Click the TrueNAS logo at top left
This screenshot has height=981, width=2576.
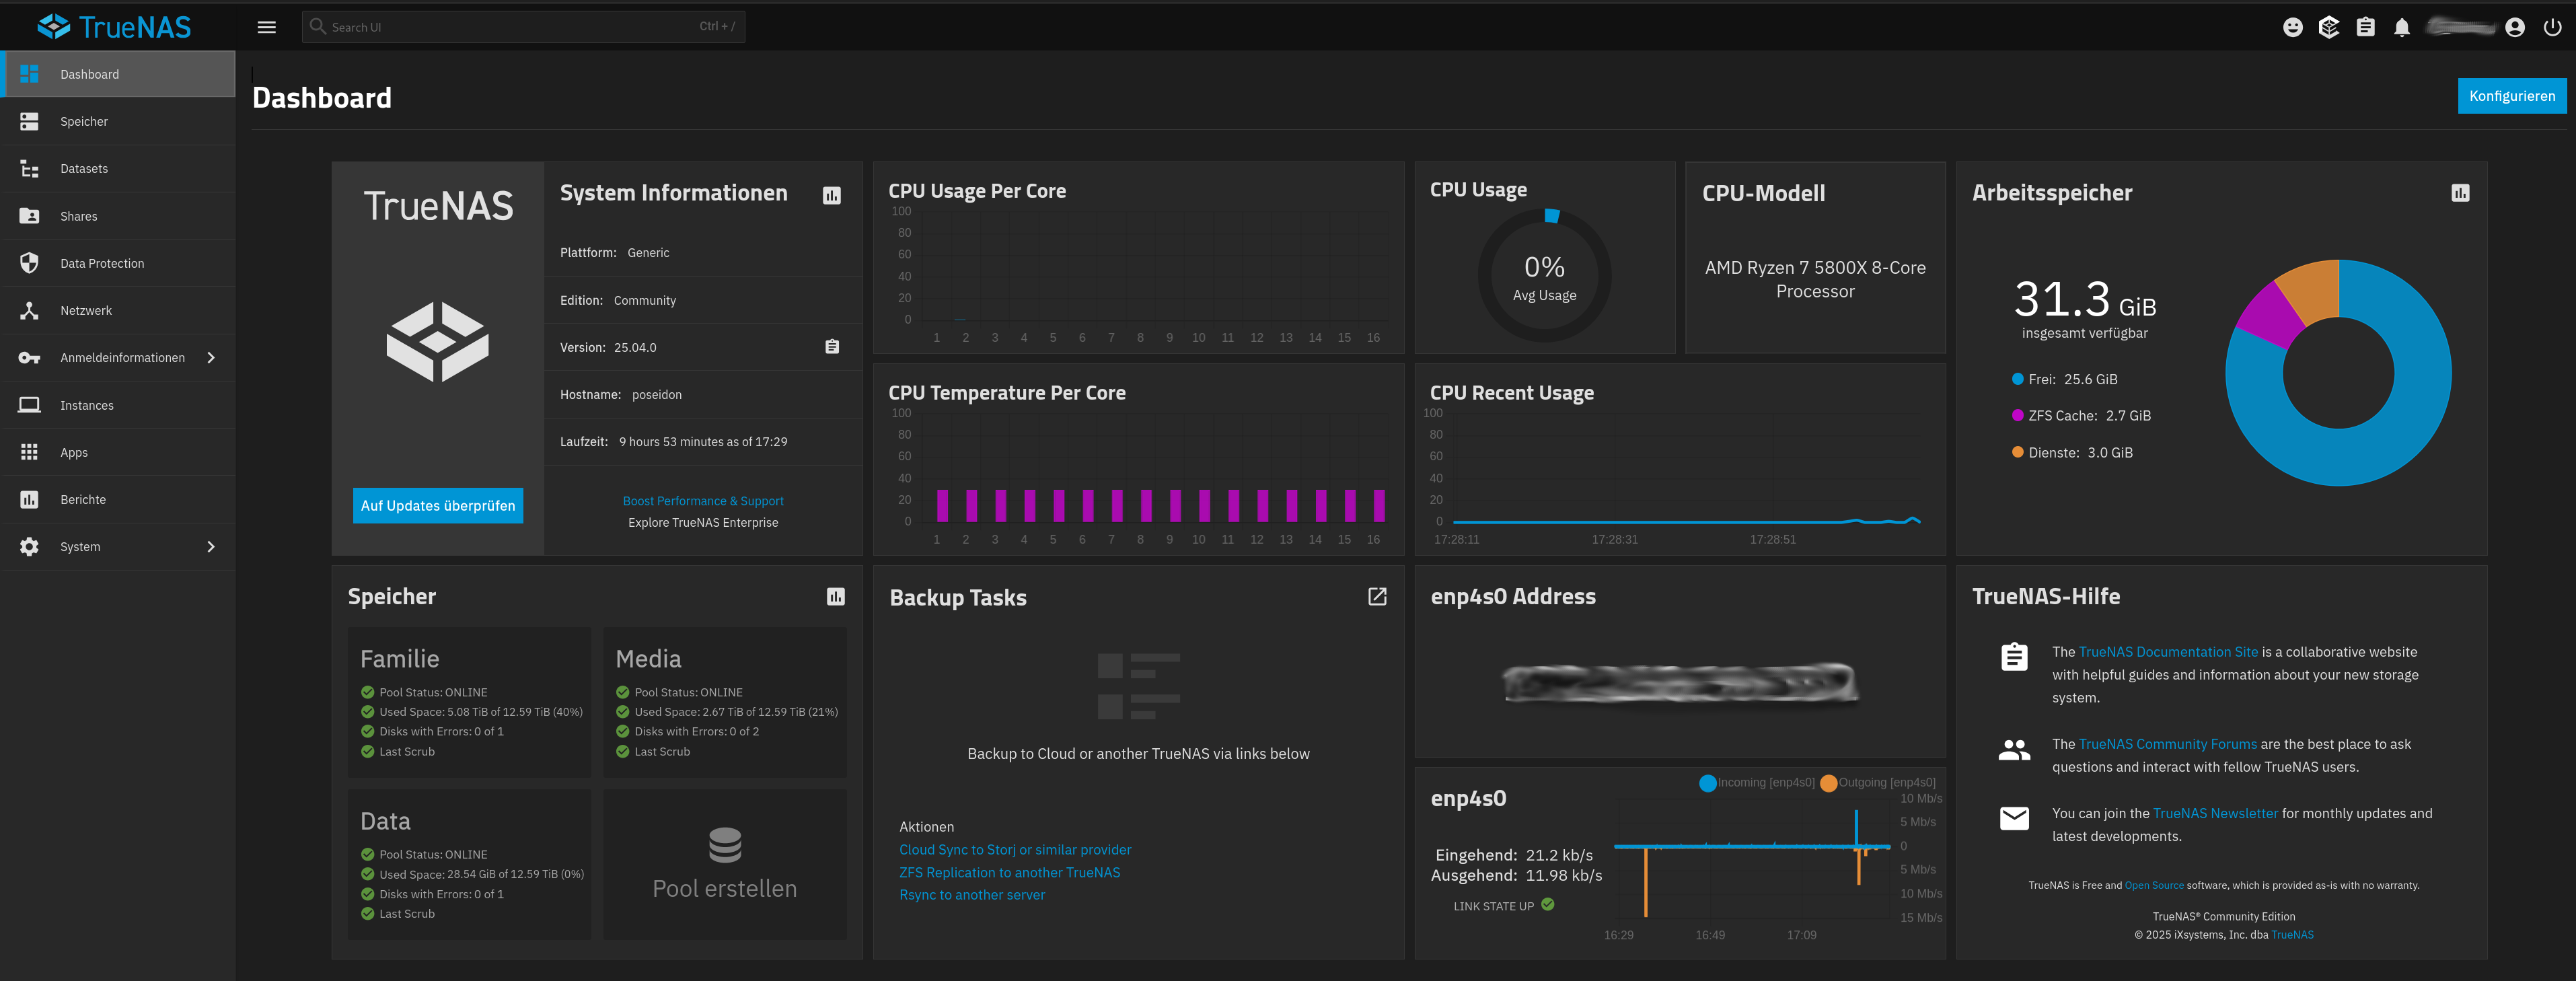pos(114,26)
